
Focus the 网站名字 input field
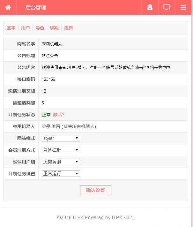[x=113, y=44]
